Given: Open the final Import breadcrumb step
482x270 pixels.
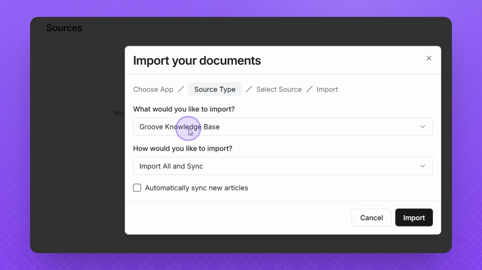Looking at the screenshot, I should 327,90.
